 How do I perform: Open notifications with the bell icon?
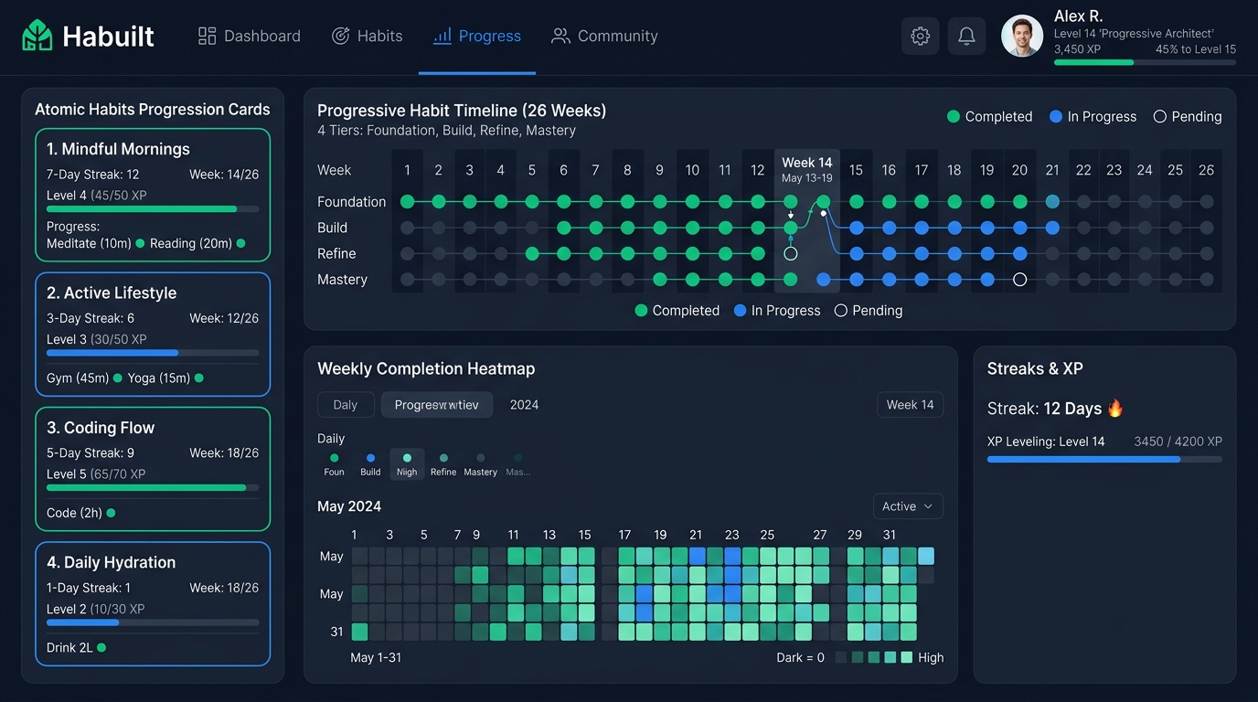(966, 36)
